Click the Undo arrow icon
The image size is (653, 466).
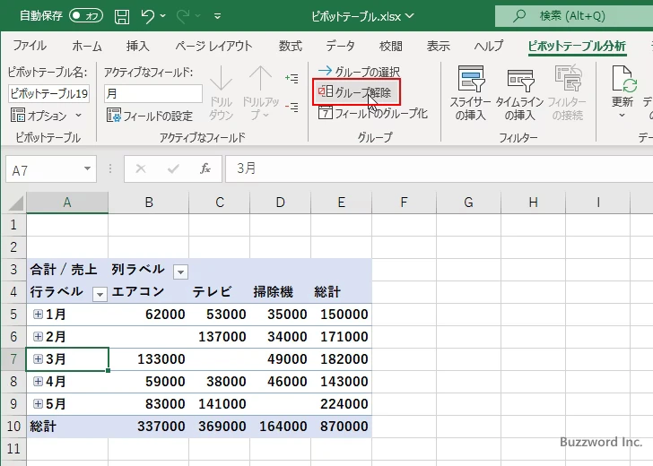click(147, 16)
